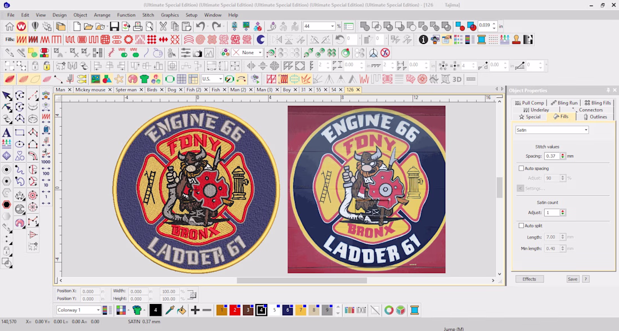Click the green T-shirt product icon
Image resolution: width=619 pixels, height=331 pixels.
click(x=144, y=79)
